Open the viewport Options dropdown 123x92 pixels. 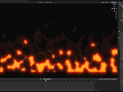[115, 4]
